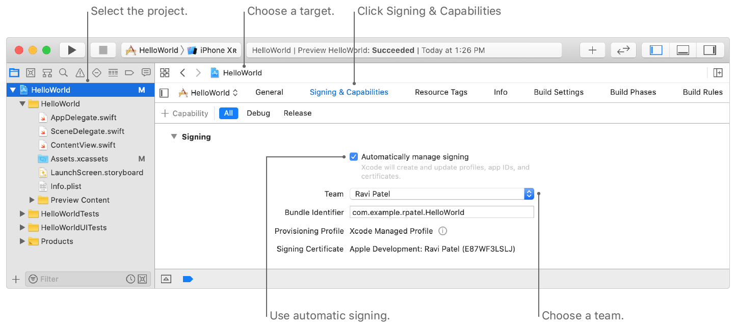
Task: Show Xcode Managed Profile info
Action: [443, 231]
